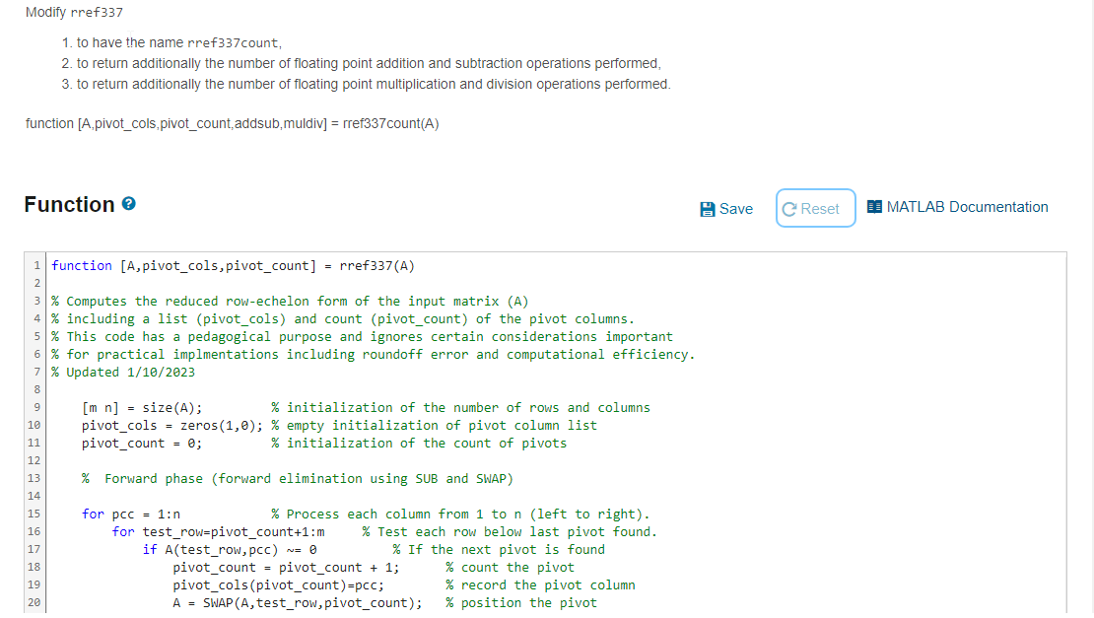Image resolution: width=1094 pixels, height=618 pixels.
Task: Open the MATLAB Documentation link
Action: (x=957, y=207)
